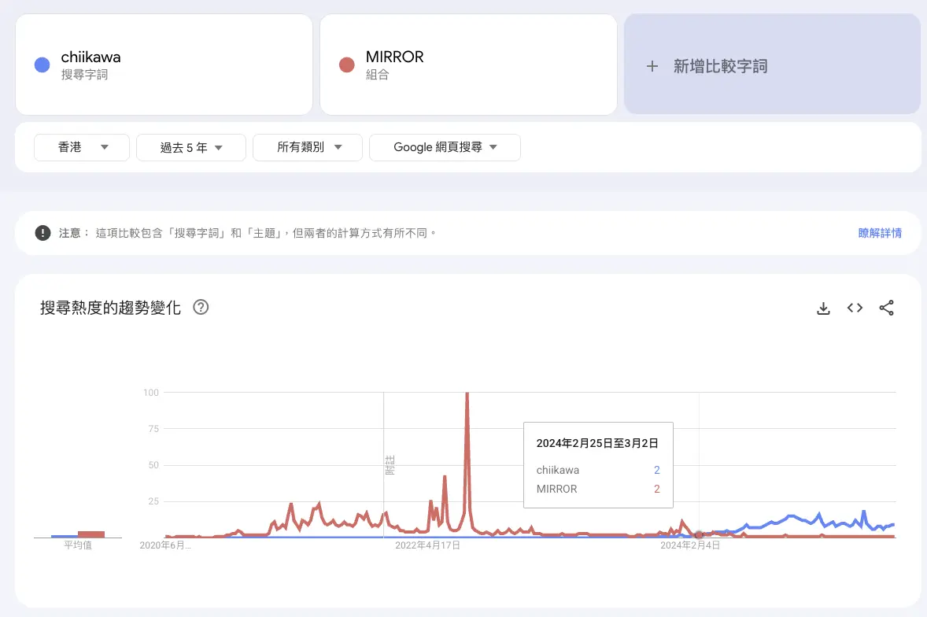Open the 過去 5 年 time range dropdown
Image resolution: width=927 pixels, height=617 pixels.
pyautogui.click(x=191, y=148)
